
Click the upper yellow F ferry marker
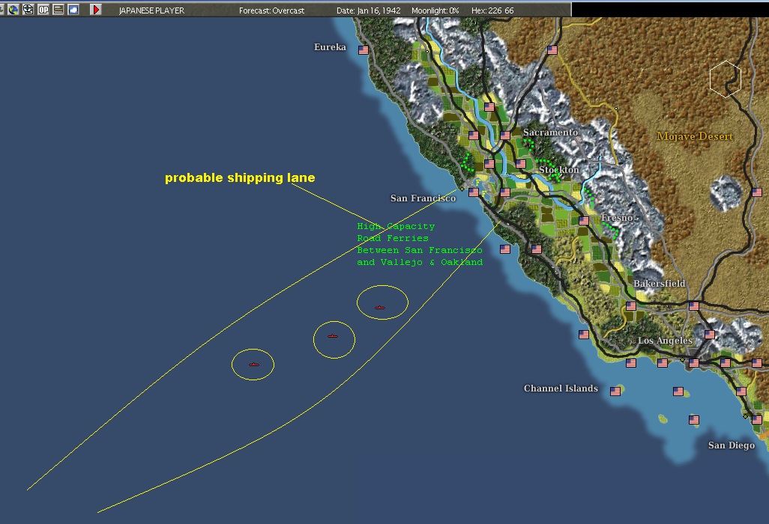point(478,183)
